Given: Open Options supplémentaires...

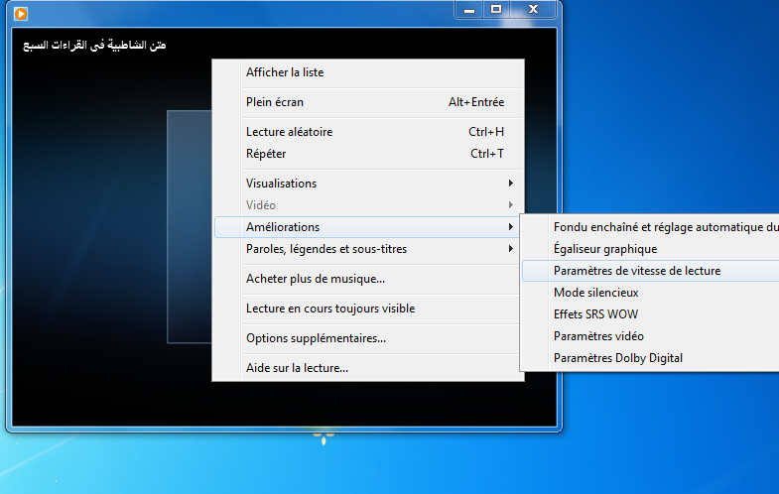Looking at the screenshot, I should [x=368, y=338].
